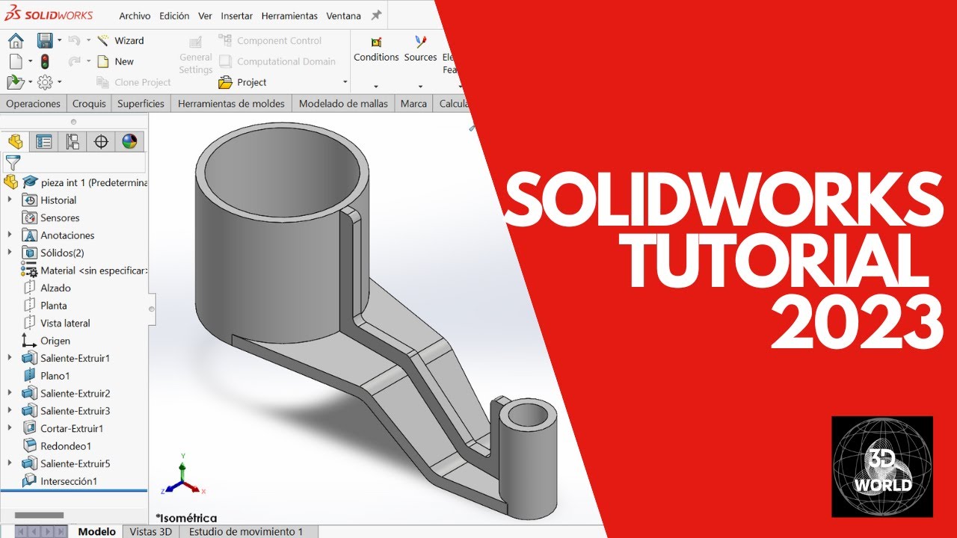Click the Project folder button
The image size is (957, 538).
tap(243, 82)
